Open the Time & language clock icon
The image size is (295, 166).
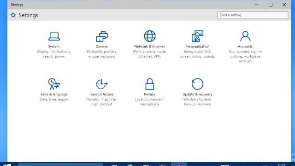tap(54, 84)
